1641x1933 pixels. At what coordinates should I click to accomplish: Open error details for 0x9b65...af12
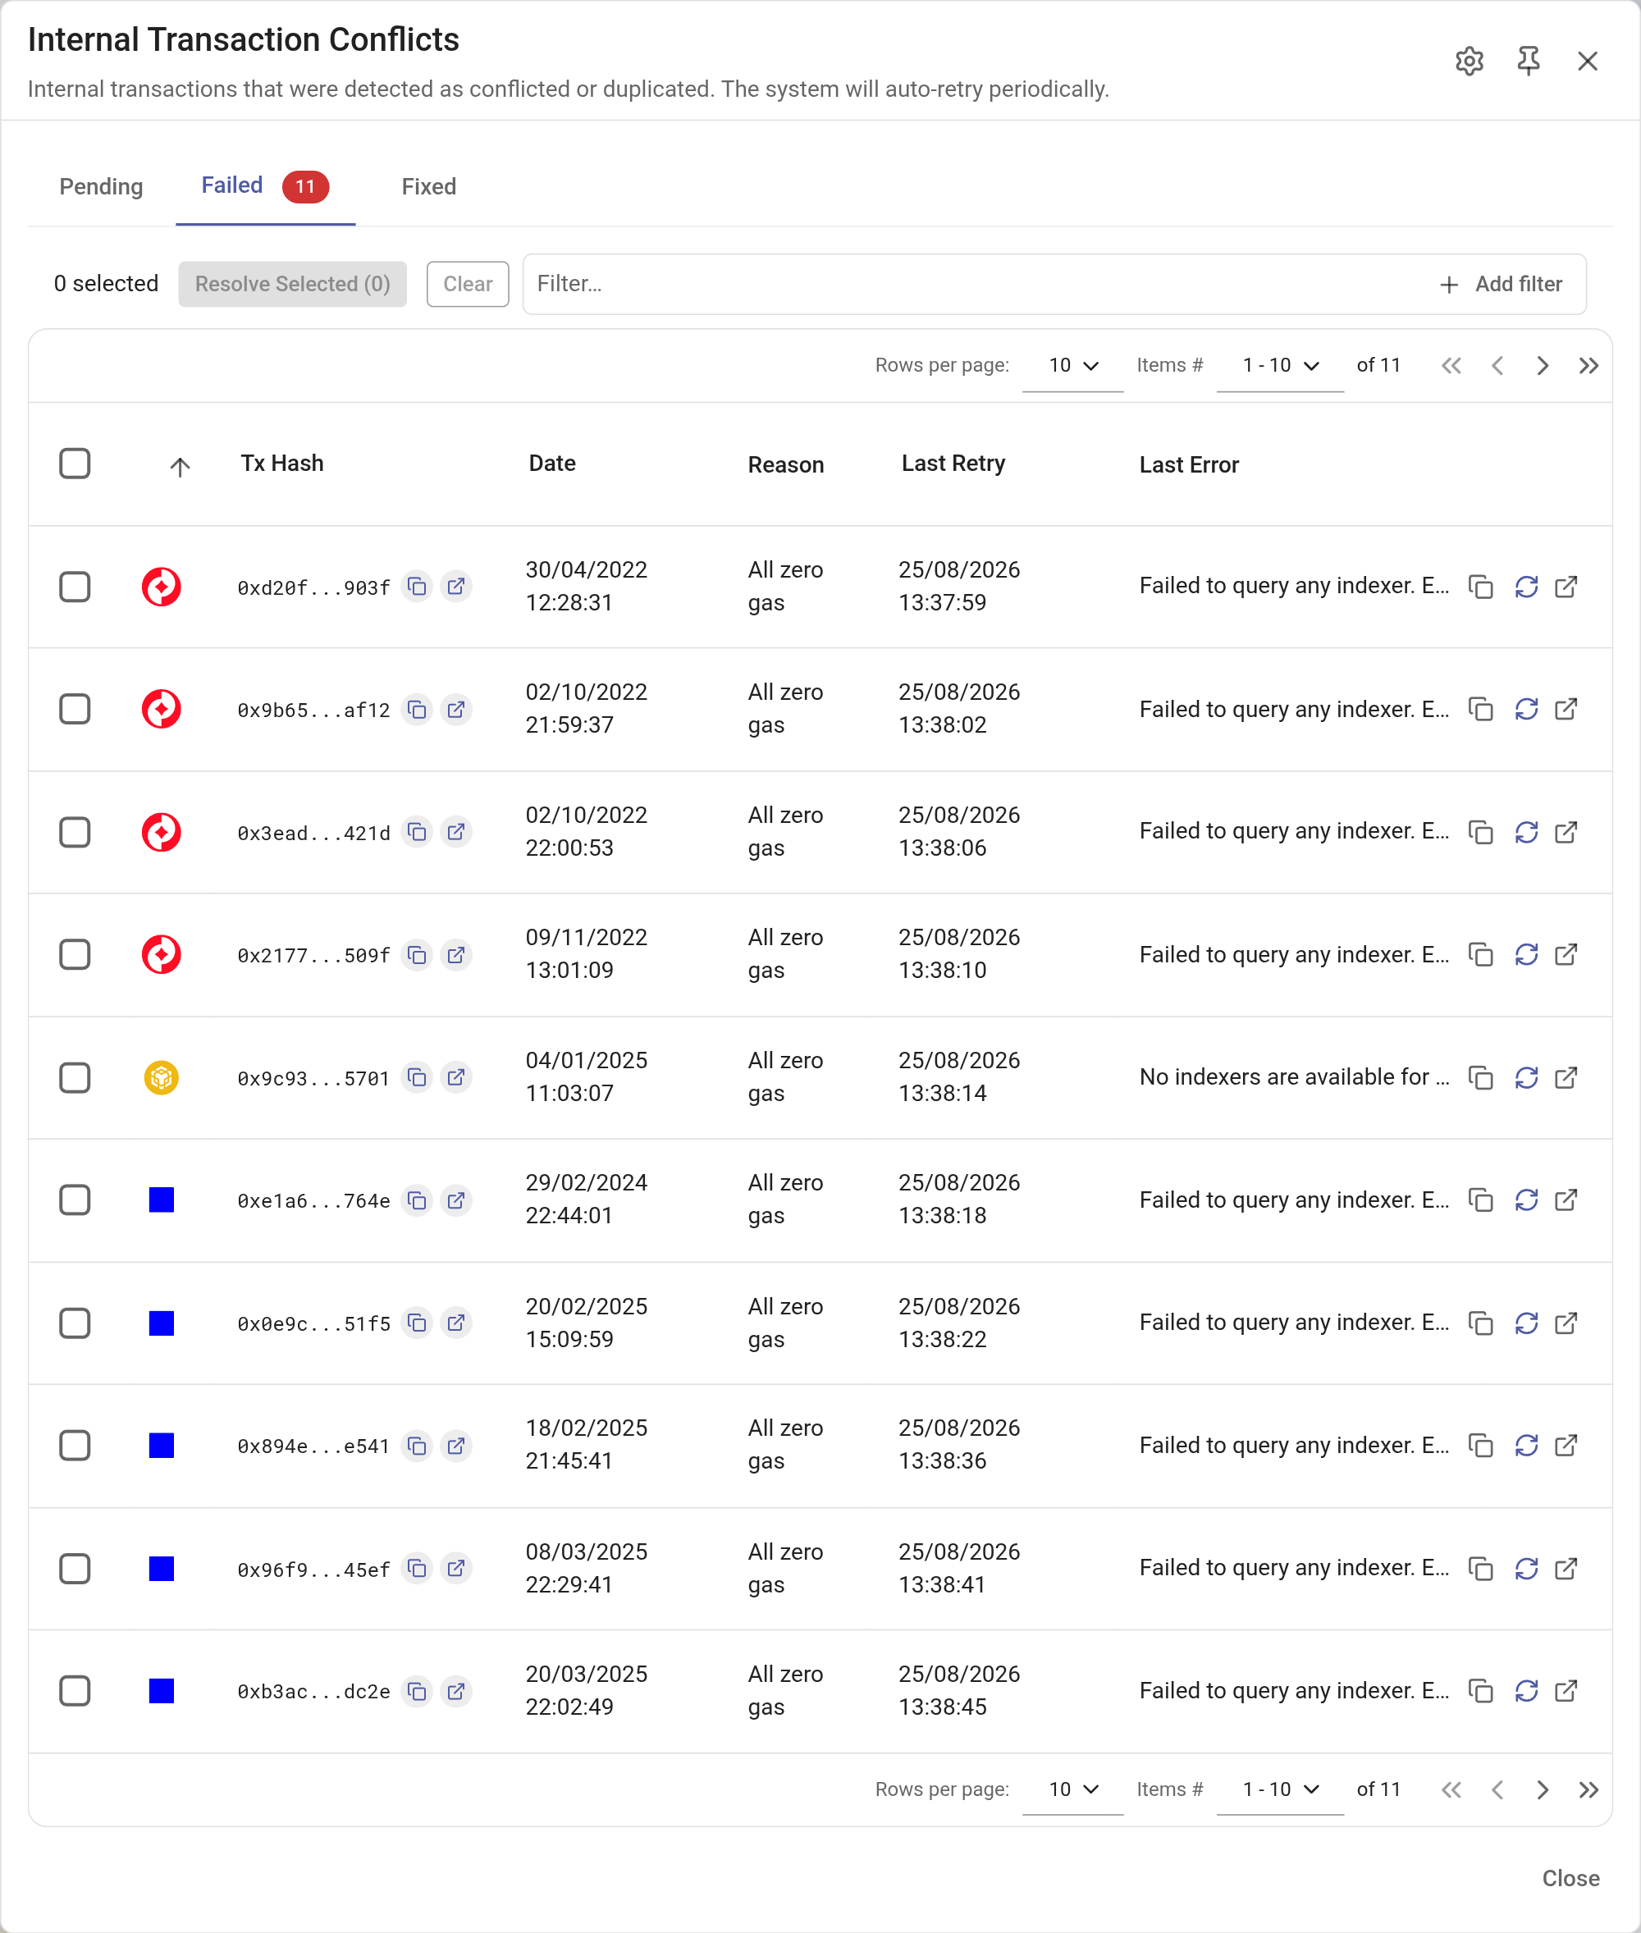pyautogui.click(x=1566, y=710)
